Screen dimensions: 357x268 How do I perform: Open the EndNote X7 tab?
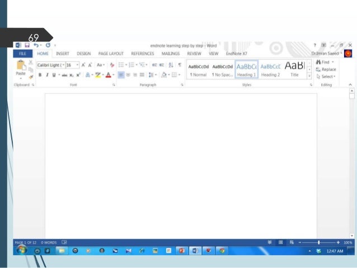236,54
